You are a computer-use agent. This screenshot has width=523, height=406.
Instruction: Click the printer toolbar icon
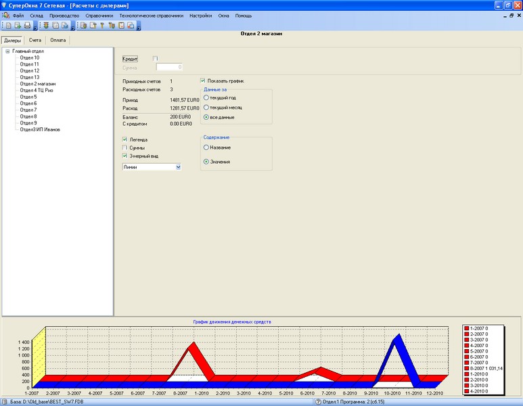point(27,25)
